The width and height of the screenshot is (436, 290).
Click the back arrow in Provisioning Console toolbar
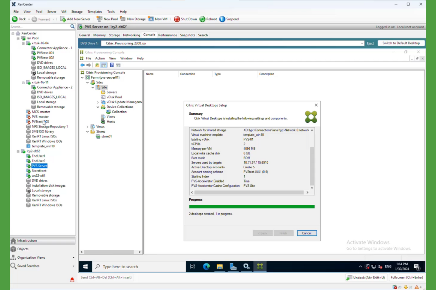pyautogui.click(x=82, y=65)
